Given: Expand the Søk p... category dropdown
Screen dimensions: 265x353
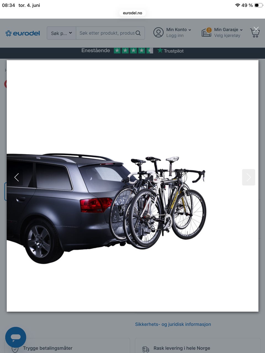Looking at the screenshot, I should 61,33.
